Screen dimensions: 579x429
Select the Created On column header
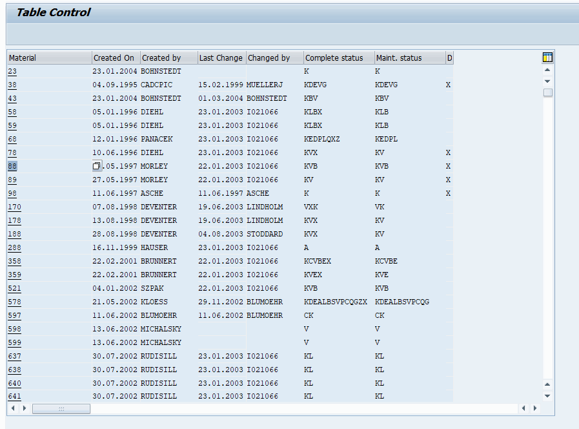(x=116, y=58)
